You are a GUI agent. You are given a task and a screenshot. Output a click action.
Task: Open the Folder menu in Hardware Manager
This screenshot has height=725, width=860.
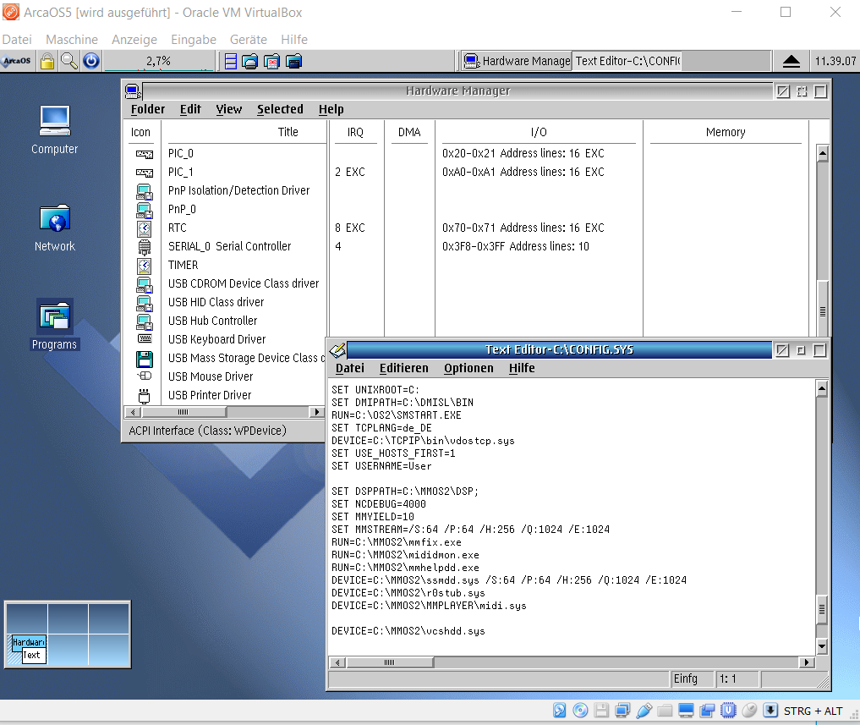[x=147, y=109]
